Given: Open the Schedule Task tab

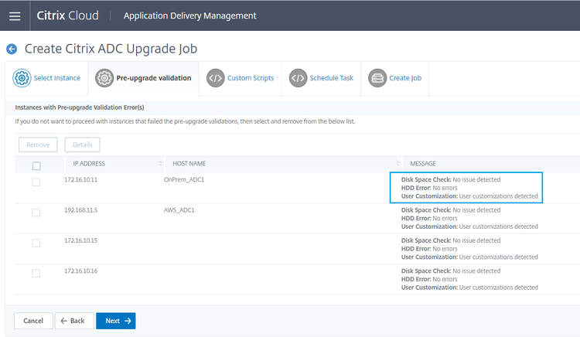Looking at the screenshot, I should tap(321, 78).
